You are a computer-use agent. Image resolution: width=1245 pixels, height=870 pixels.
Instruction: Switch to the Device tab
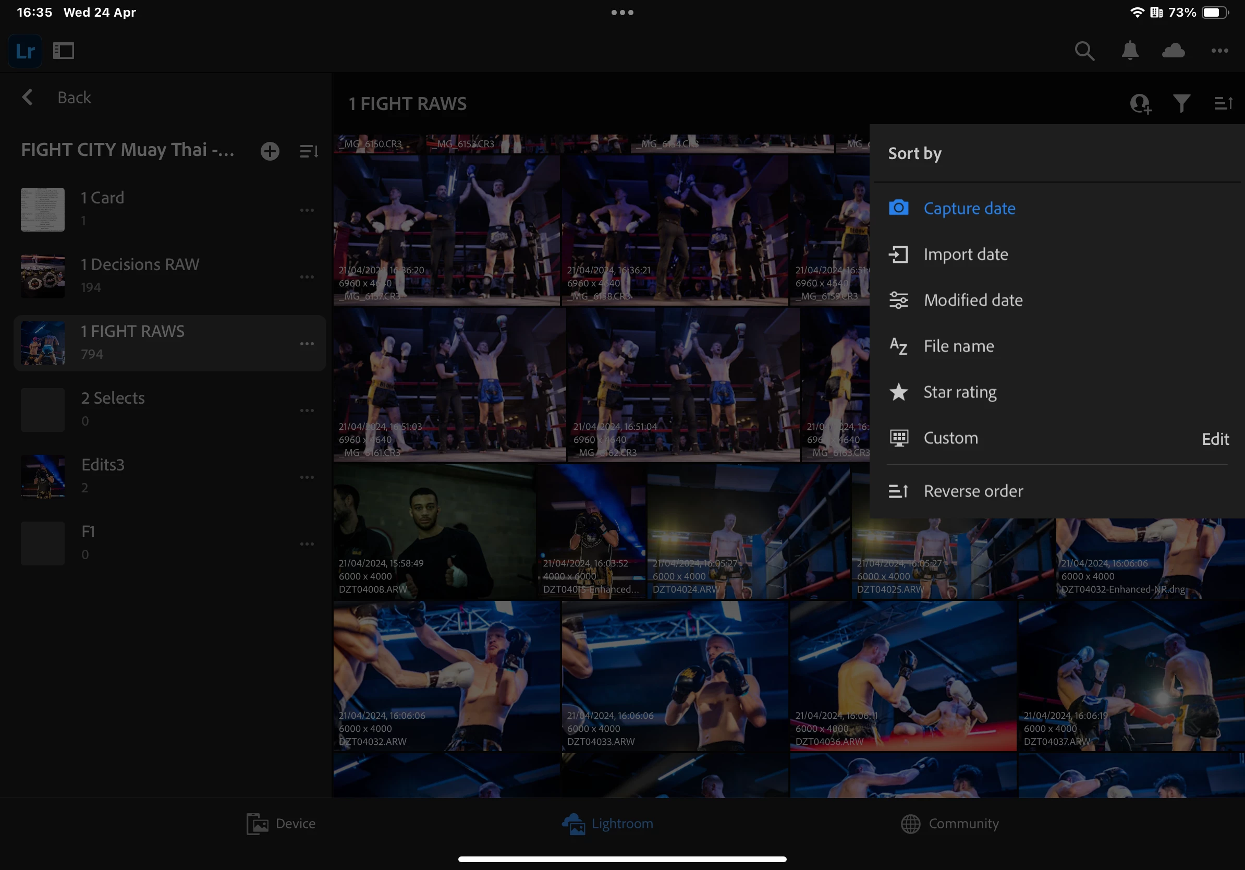(x=281, y=824)
